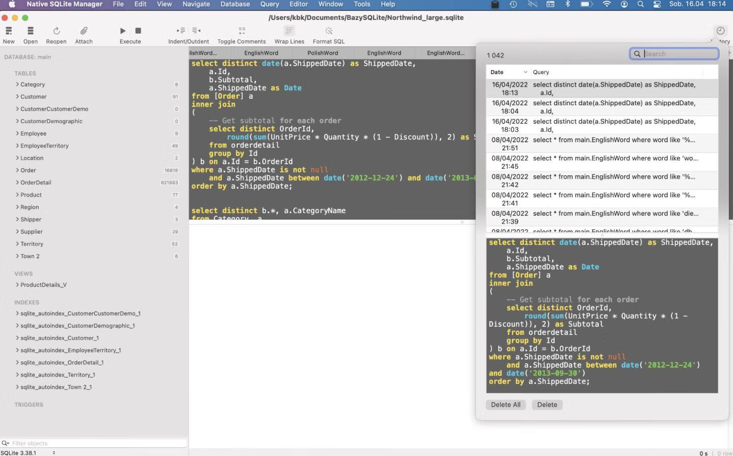Open Control Center in menu bar

click(657, 4)
